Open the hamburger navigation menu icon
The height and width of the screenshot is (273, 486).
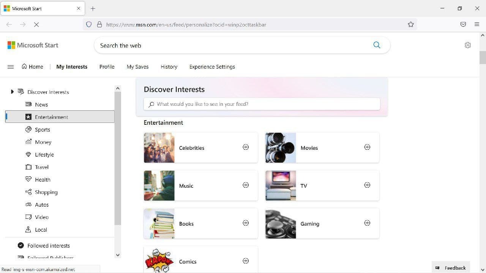pos(11,67)
